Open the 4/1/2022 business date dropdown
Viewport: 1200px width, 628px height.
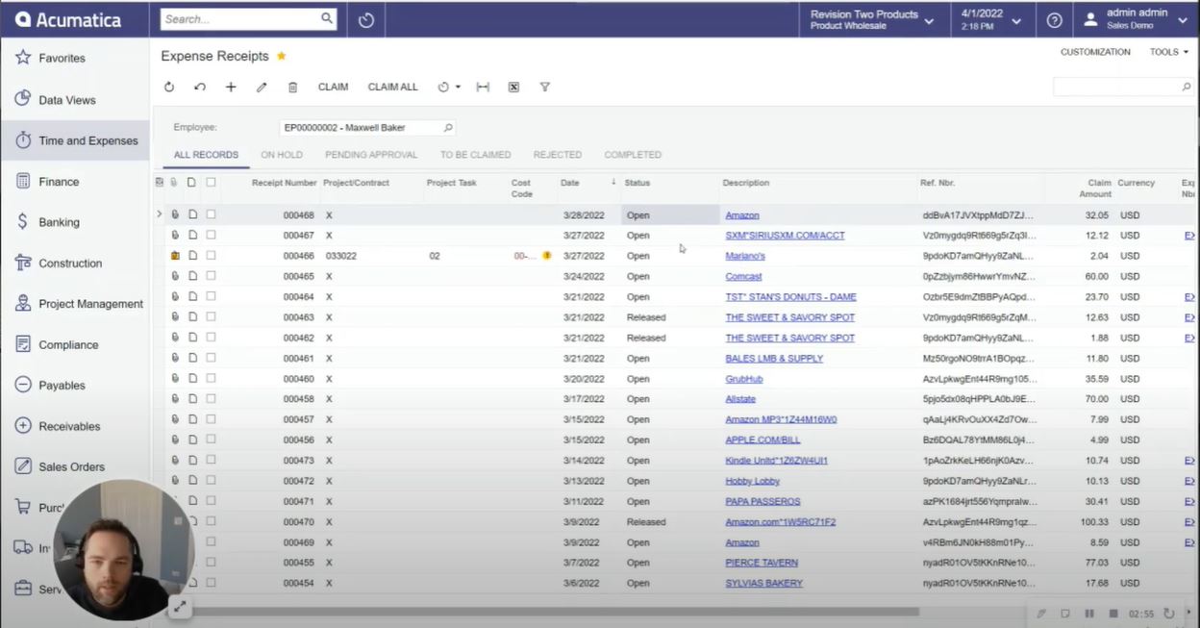coord(992,19)
